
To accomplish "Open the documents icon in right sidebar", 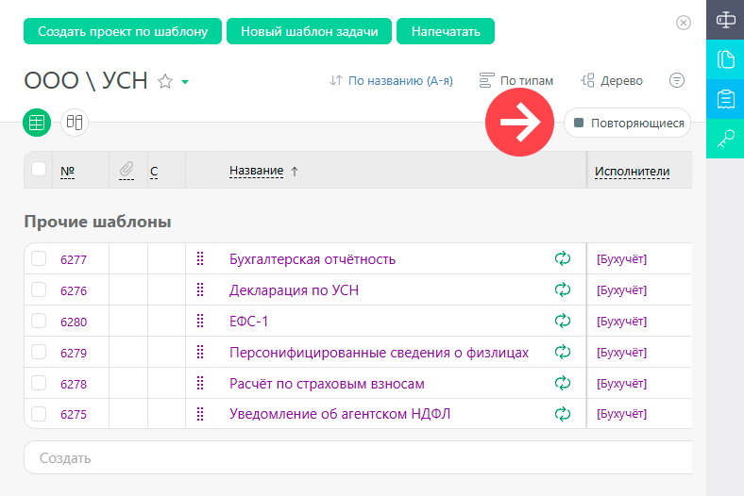I will pyautogui.click(x=725, y=59).
